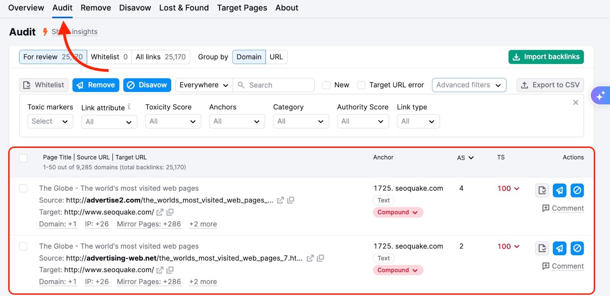Copy the advertise2.com source URL
Image resolution: width=610 pixels, height=296 pixels.
[x=291, y=200]
